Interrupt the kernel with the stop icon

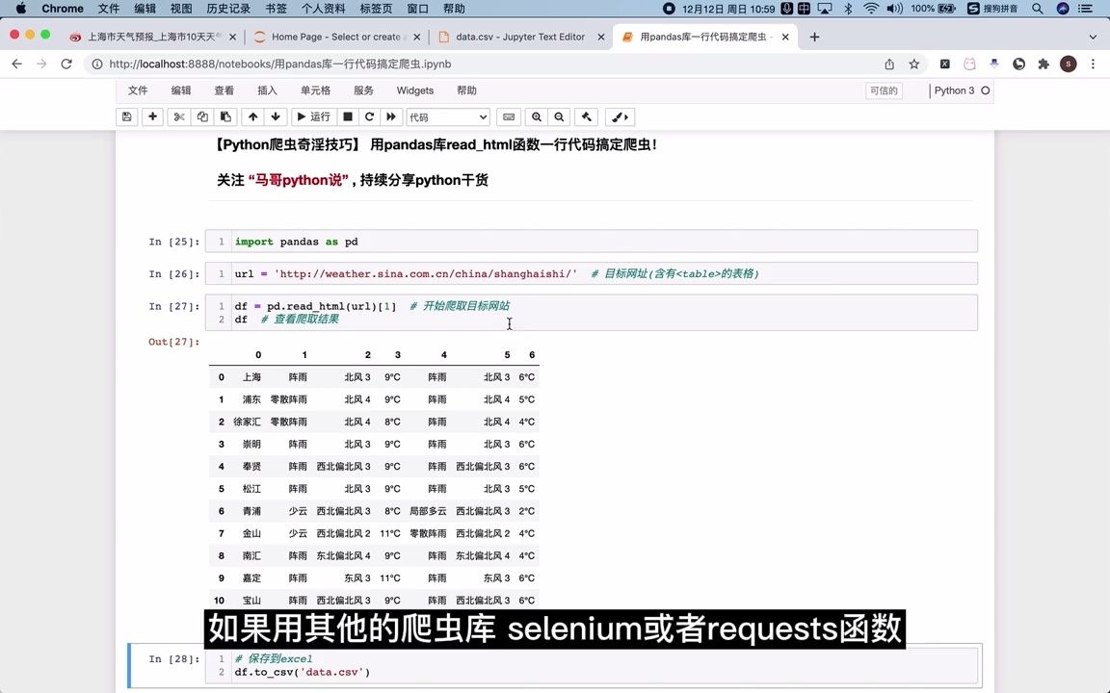click(347, 116)
